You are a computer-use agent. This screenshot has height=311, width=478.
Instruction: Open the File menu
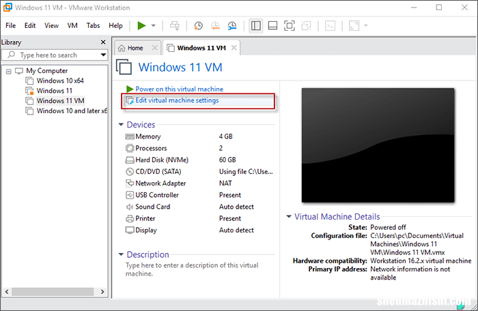[11, 26]
